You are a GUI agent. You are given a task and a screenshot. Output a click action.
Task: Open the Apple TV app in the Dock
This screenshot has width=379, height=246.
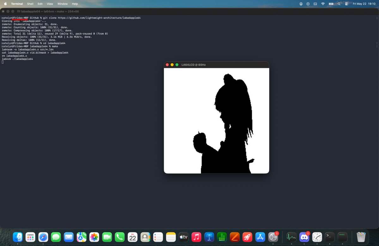click(x=183, y=237)
